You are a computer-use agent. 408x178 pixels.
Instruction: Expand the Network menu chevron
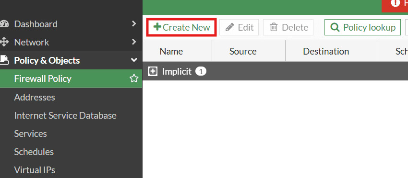pyautogui.click(x=134, y=42)
